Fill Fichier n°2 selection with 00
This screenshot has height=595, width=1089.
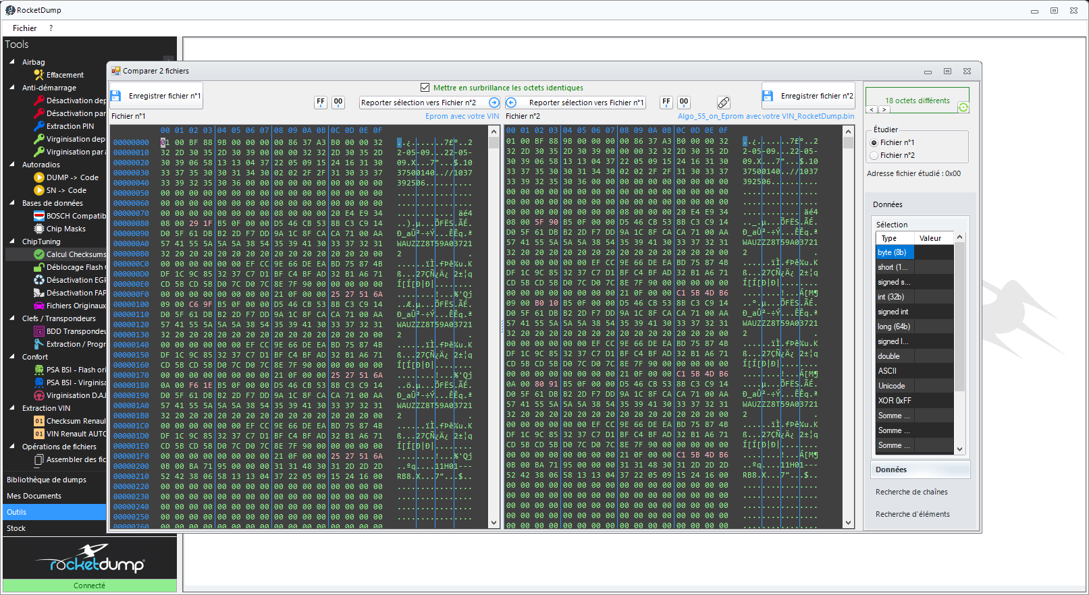coord(684,102)
